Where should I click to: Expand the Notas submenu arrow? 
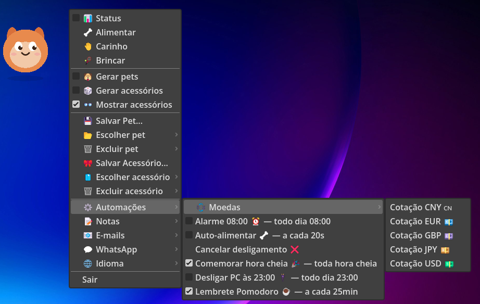point(176,221)
